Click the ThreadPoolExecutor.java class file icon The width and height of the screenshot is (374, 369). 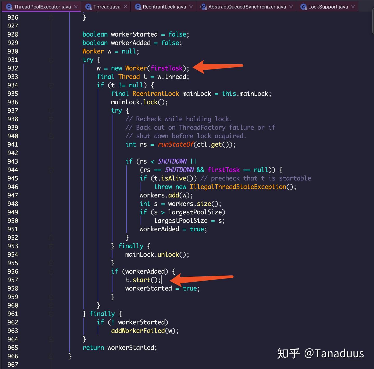tap(9, 7)
